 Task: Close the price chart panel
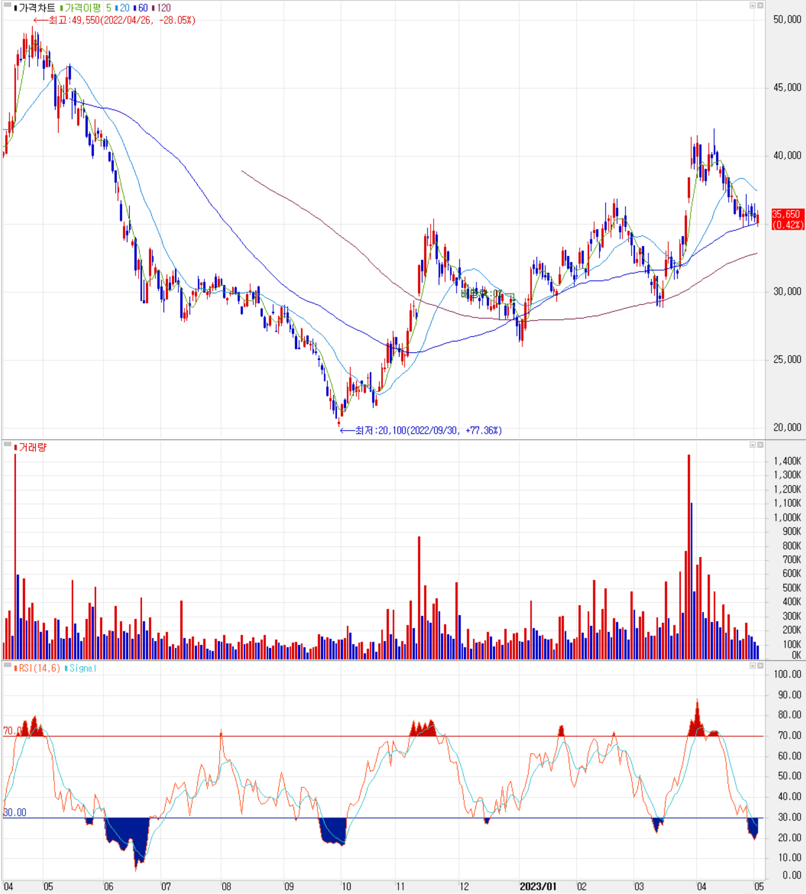(x=760, y=5)
